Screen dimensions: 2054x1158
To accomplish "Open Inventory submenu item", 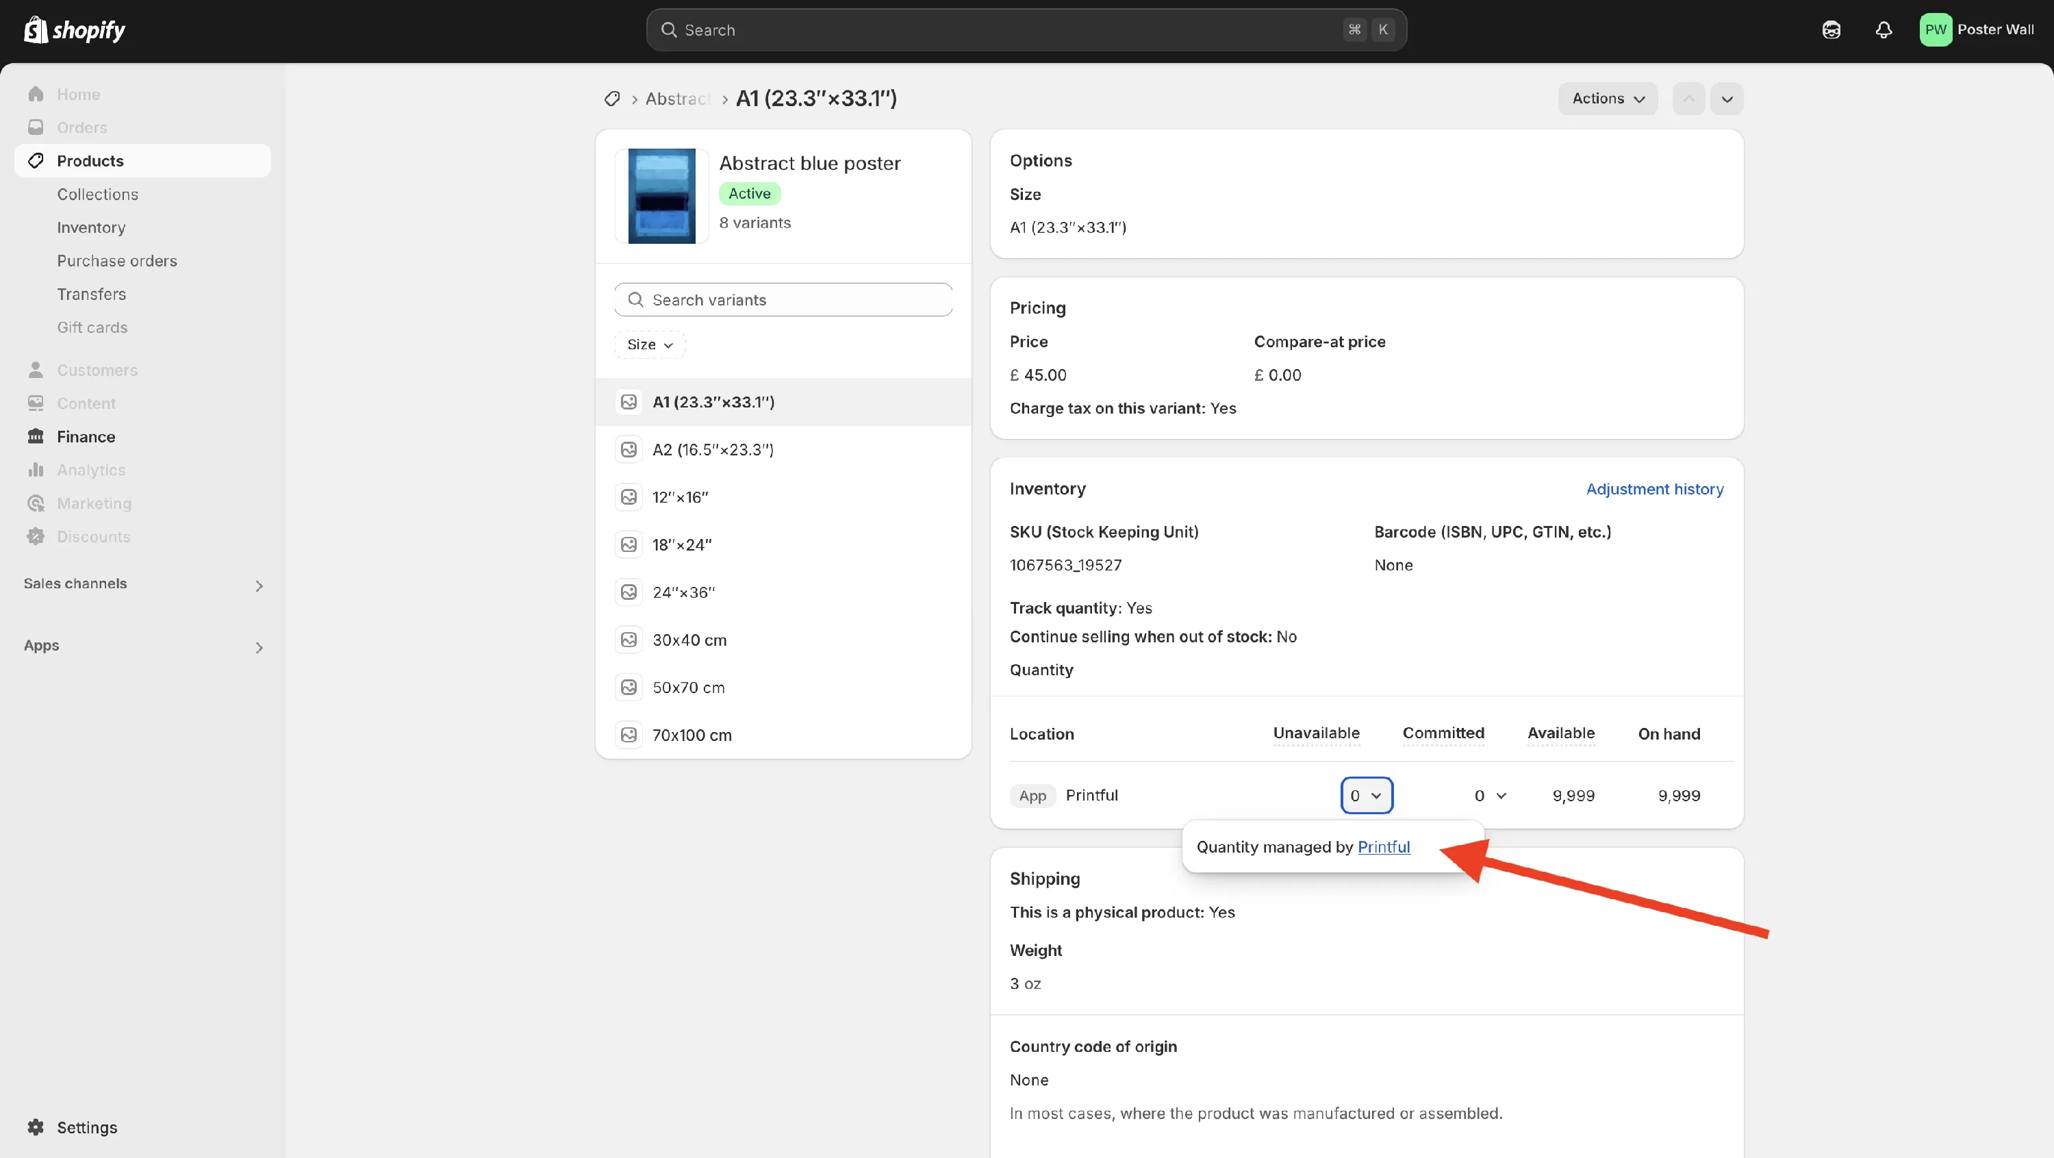I will pyautogui.click(x=91, y=228).
